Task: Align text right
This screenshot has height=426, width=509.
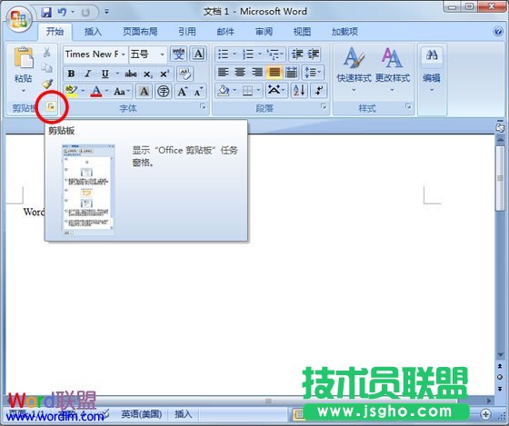Action: click(257, 73)
